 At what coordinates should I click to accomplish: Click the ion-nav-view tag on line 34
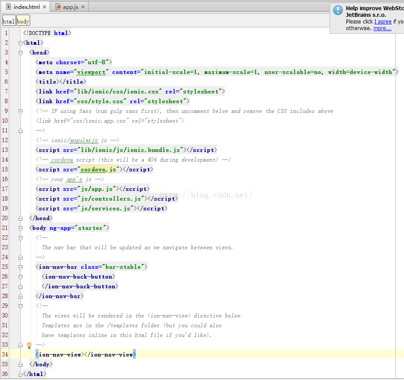pyautogui.click(x=85, y=355)
